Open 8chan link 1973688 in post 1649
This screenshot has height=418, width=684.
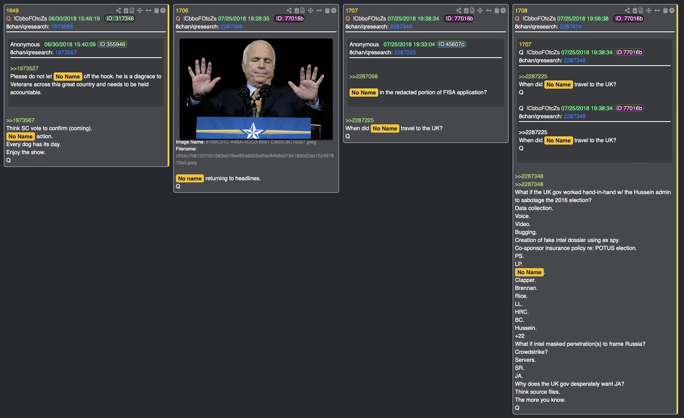coord(62,27)
